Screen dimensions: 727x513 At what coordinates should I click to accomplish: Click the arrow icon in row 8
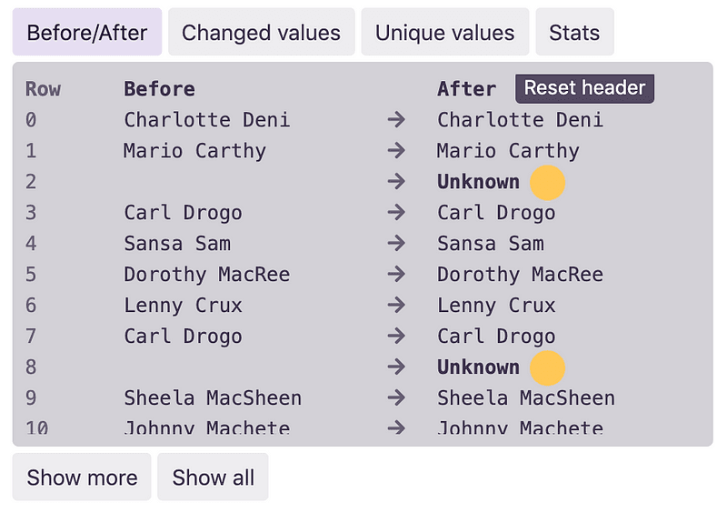(396, 367)
